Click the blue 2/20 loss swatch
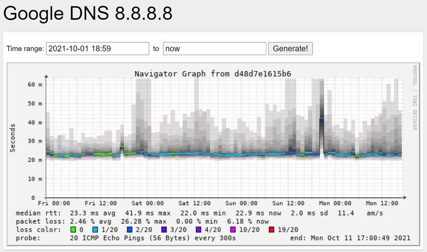 point(130,230)
